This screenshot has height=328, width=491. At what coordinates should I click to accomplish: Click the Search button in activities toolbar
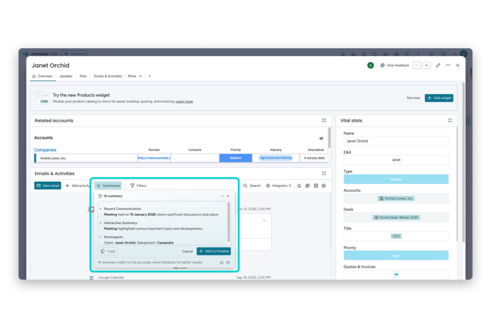(x=252, y=186)
